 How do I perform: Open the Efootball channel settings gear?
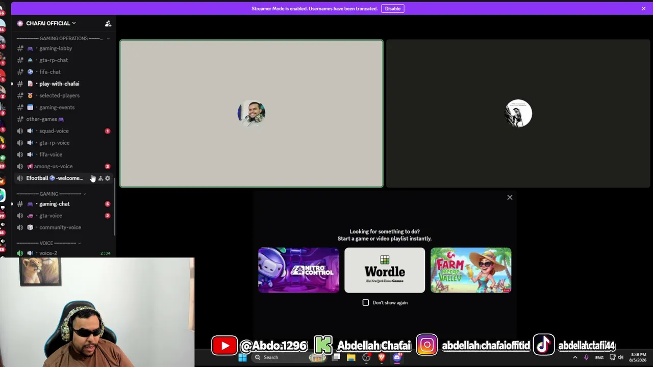tap(108, 178)
